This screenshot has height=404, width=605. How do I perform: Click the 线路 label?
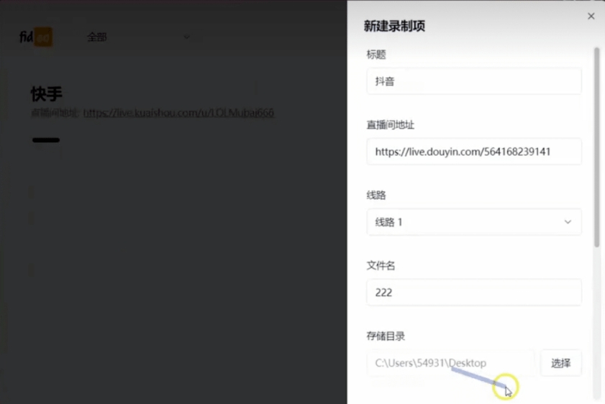pos(376,195)
